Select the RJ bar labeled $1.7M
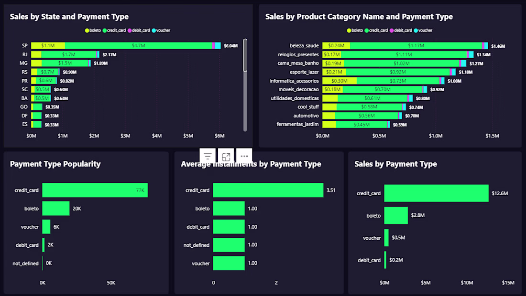 pyautogui.click(x=69, y=54)
